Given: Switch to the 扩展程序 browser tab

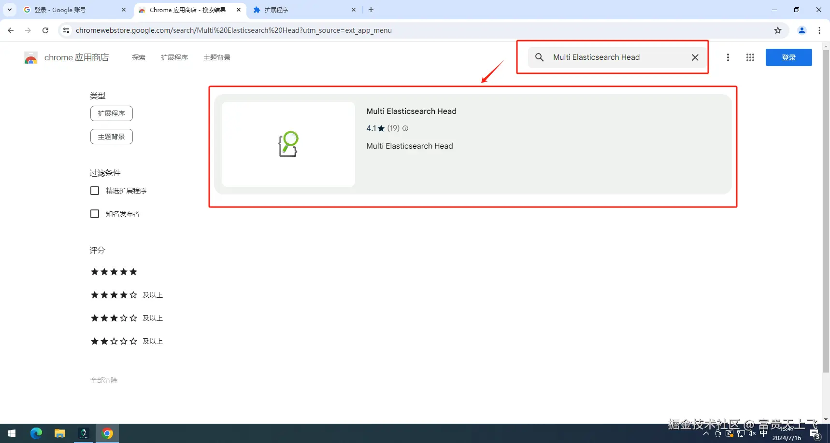Looking at the screenshot, I should point(304,10).
